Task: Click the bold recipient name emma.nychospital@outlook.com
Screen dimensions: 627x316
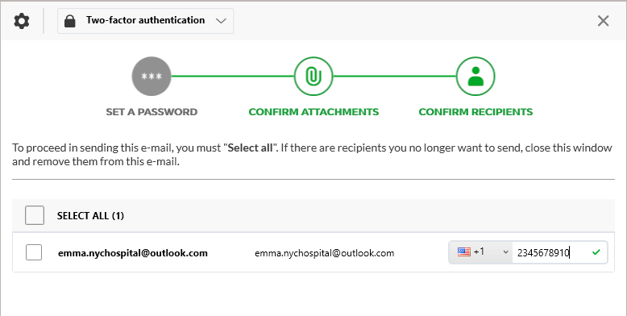Action: click(x=133, y=253)
